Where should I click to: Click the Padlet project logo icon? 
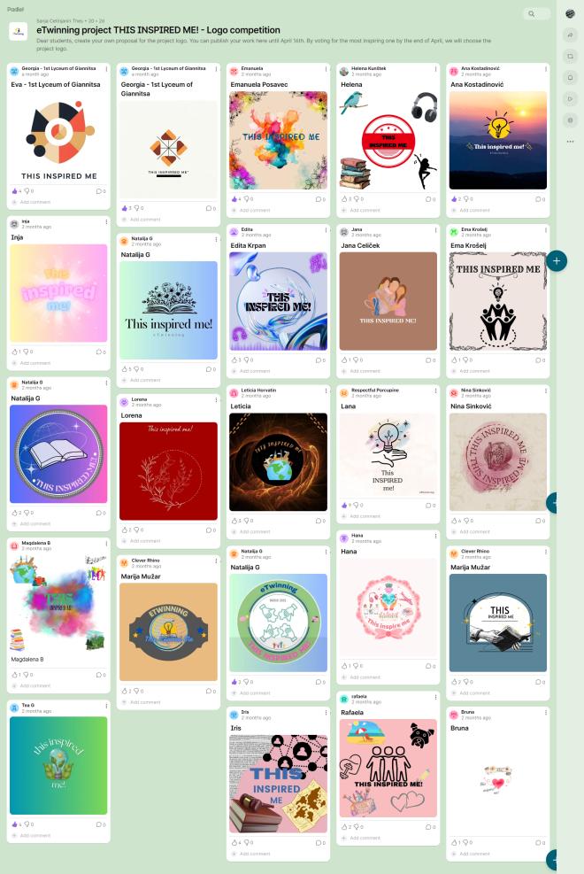click(19, 32)
